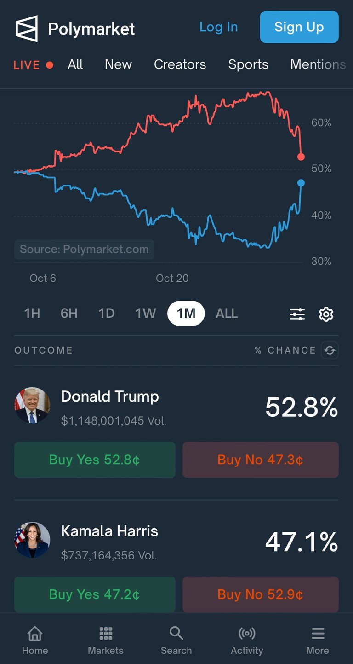Switch chart to 1W range

coord(146,314)
